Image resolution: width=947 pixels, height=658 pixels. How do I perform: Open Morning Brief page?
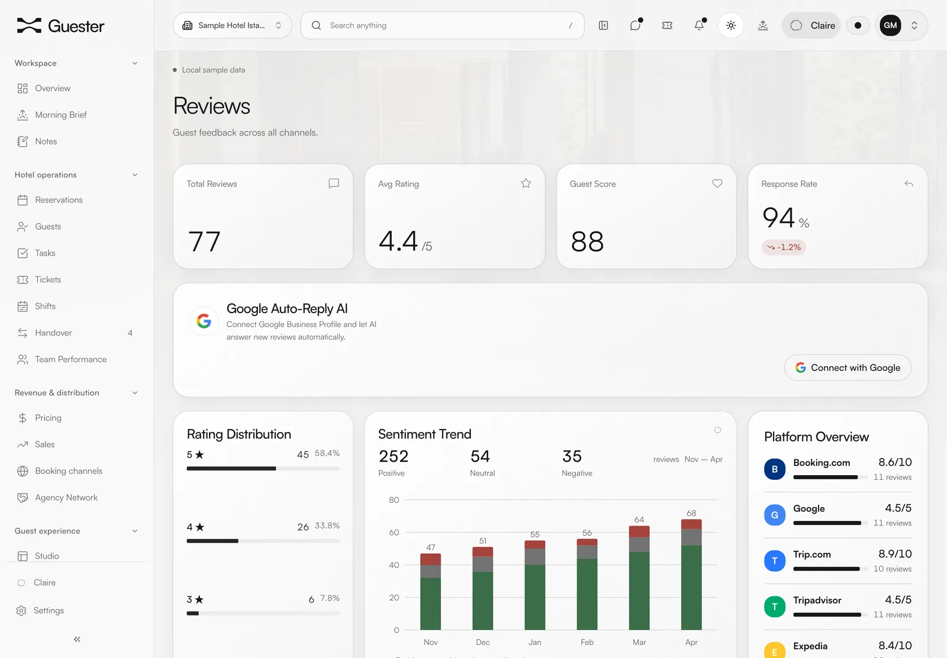[x=77, y=115]
